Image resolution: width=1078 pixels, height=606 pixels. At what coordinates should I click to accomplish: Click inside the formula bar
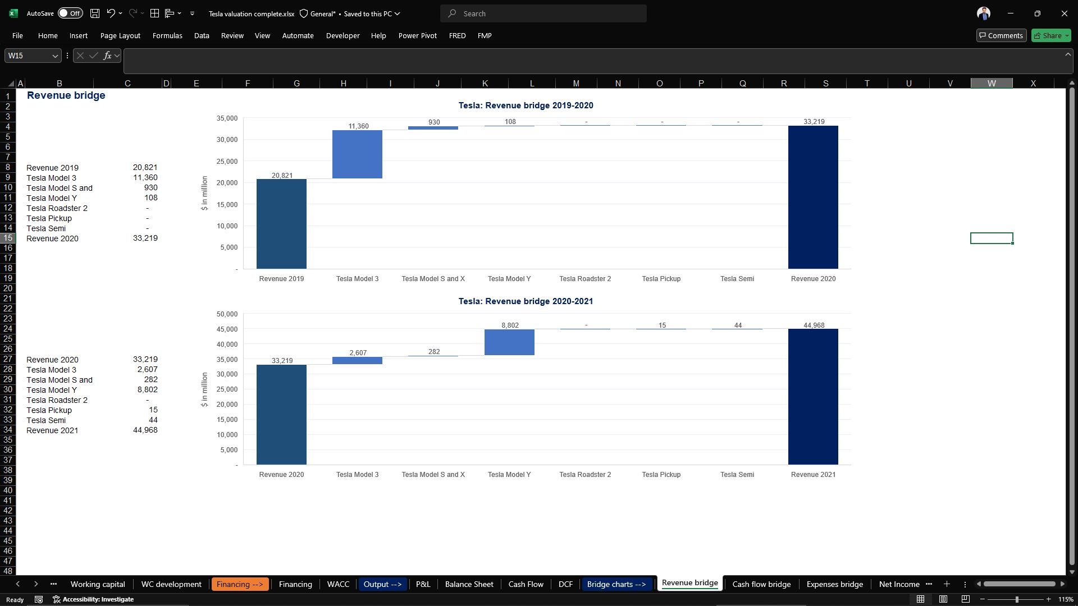click(595, 61)
